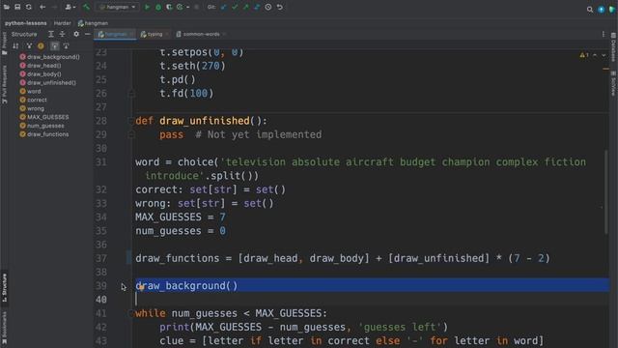Open the hangman run configuration dropdown
Image resolution: width=618 pixels, height=348 pixels.
[x=118, y=7]
